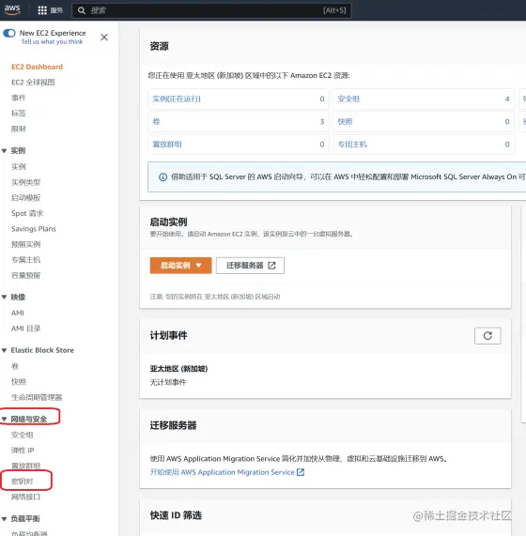
Task: Open the services grid menu icon
Action: coord(42,10)
